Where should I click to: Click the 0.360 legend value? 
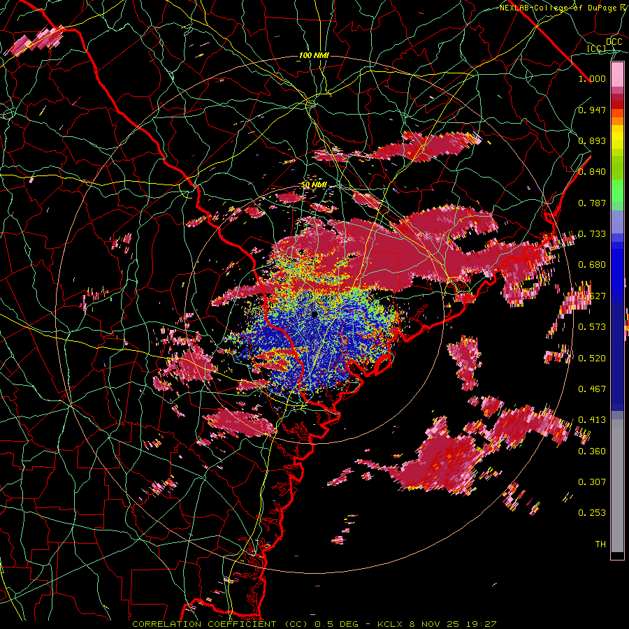(x=592, y=451)
